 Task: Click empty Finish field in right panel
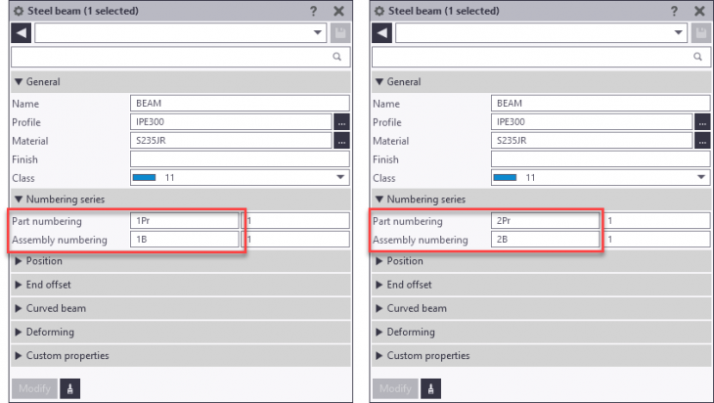pos(601,158)
